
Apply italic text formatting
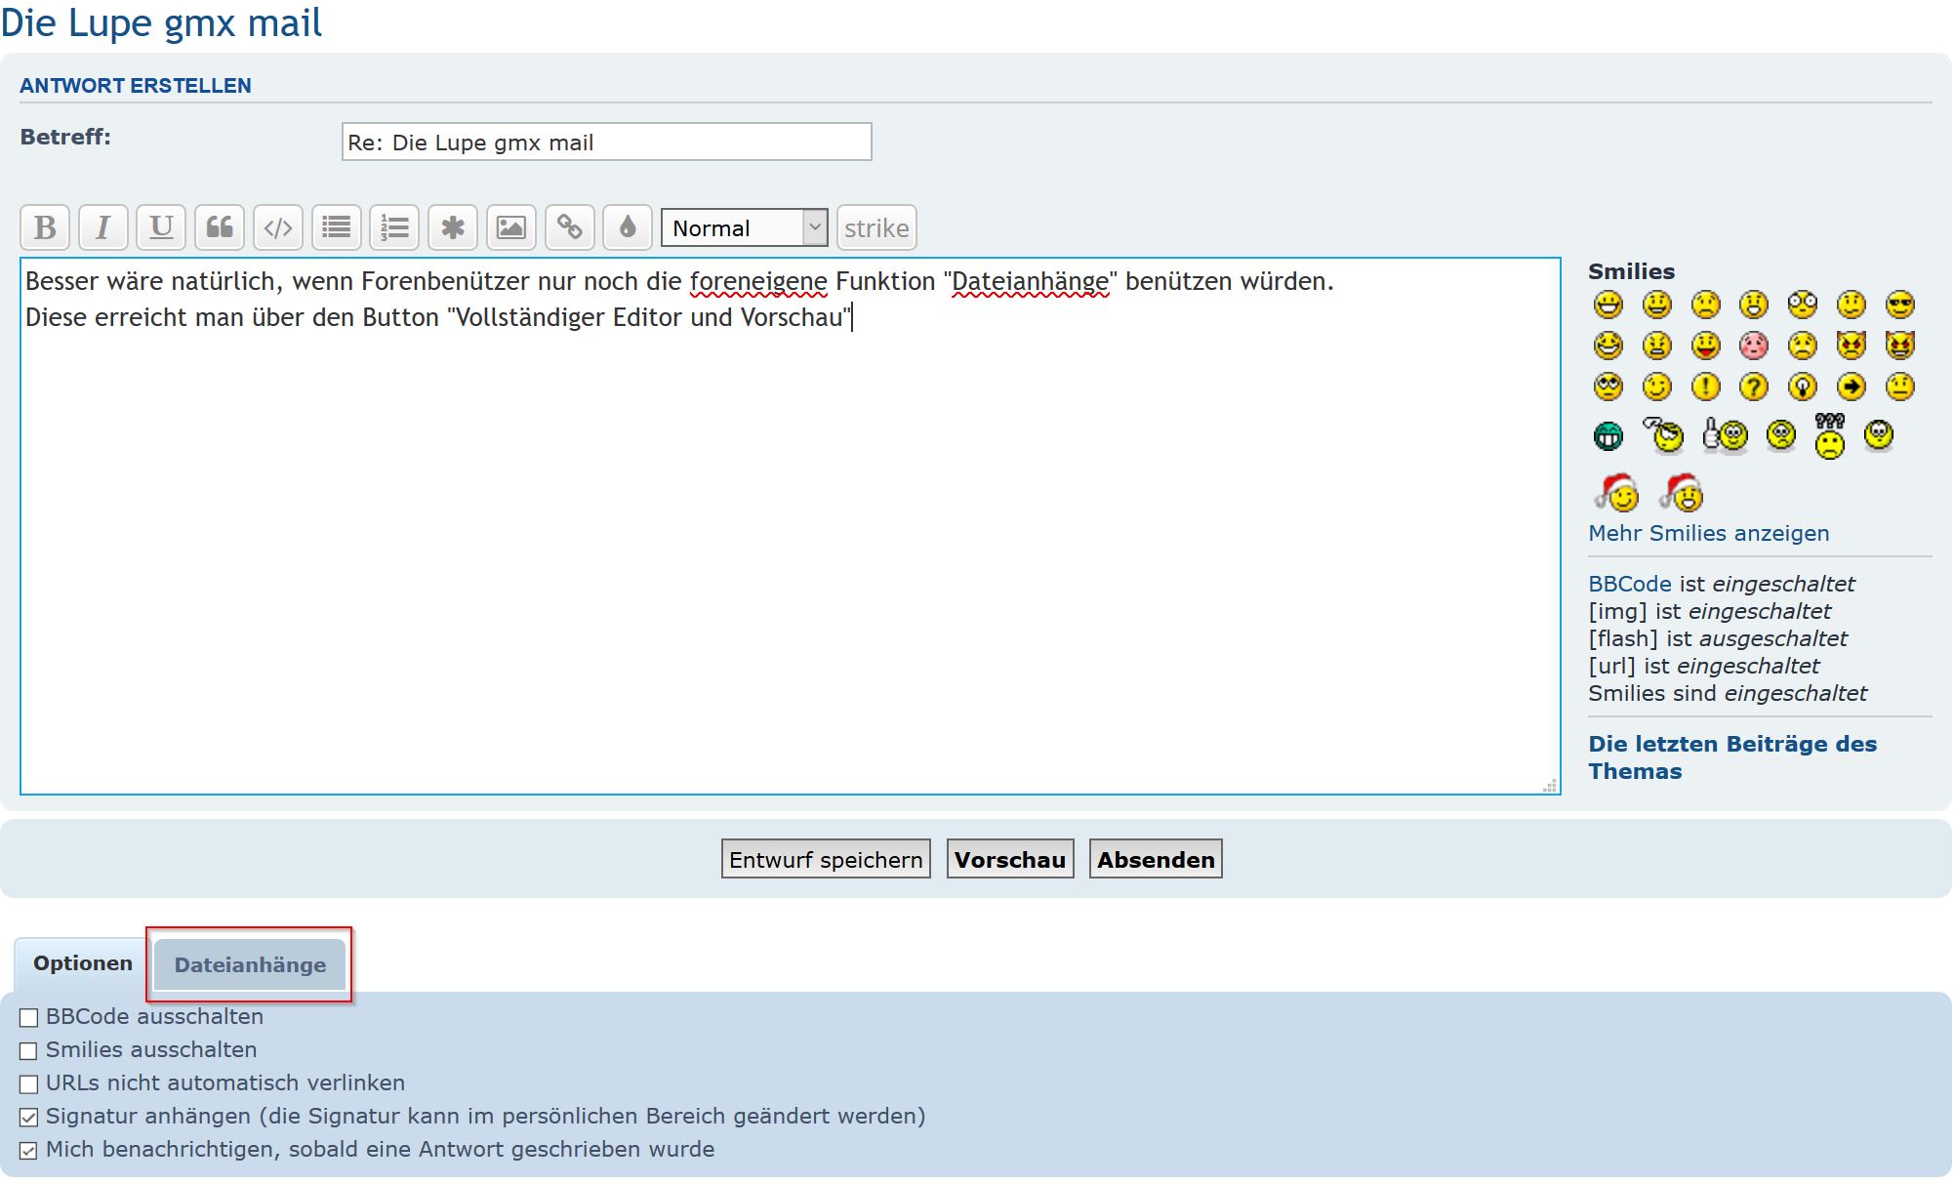click(102, 228)
